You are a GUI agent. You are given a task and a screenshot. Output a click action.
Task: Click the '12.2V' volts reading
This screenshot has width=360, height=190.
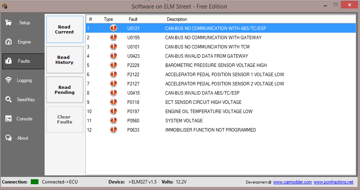pyautogui.click(x=181, y=182)
